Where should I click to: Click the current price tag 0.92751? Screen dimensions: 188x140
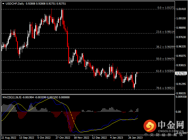pyautogui.click(x=181, y=73)
